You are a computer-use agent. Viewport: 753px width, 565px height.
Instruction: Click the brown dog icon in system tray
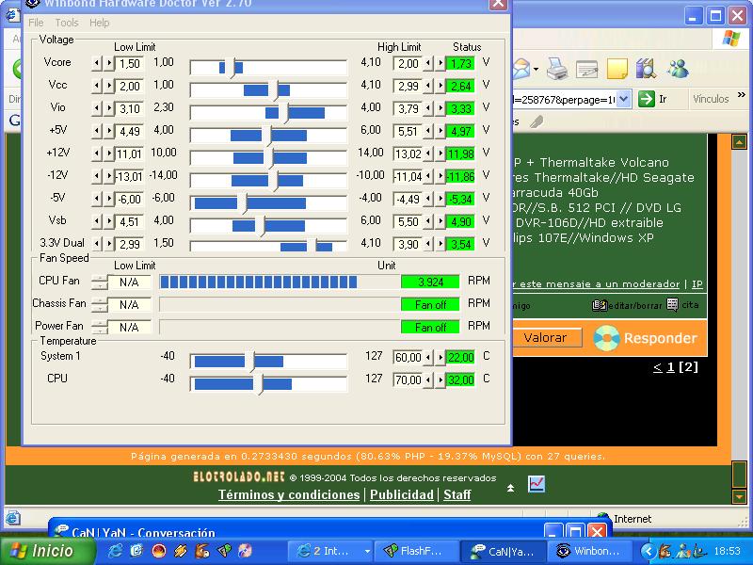coord(665,551)
